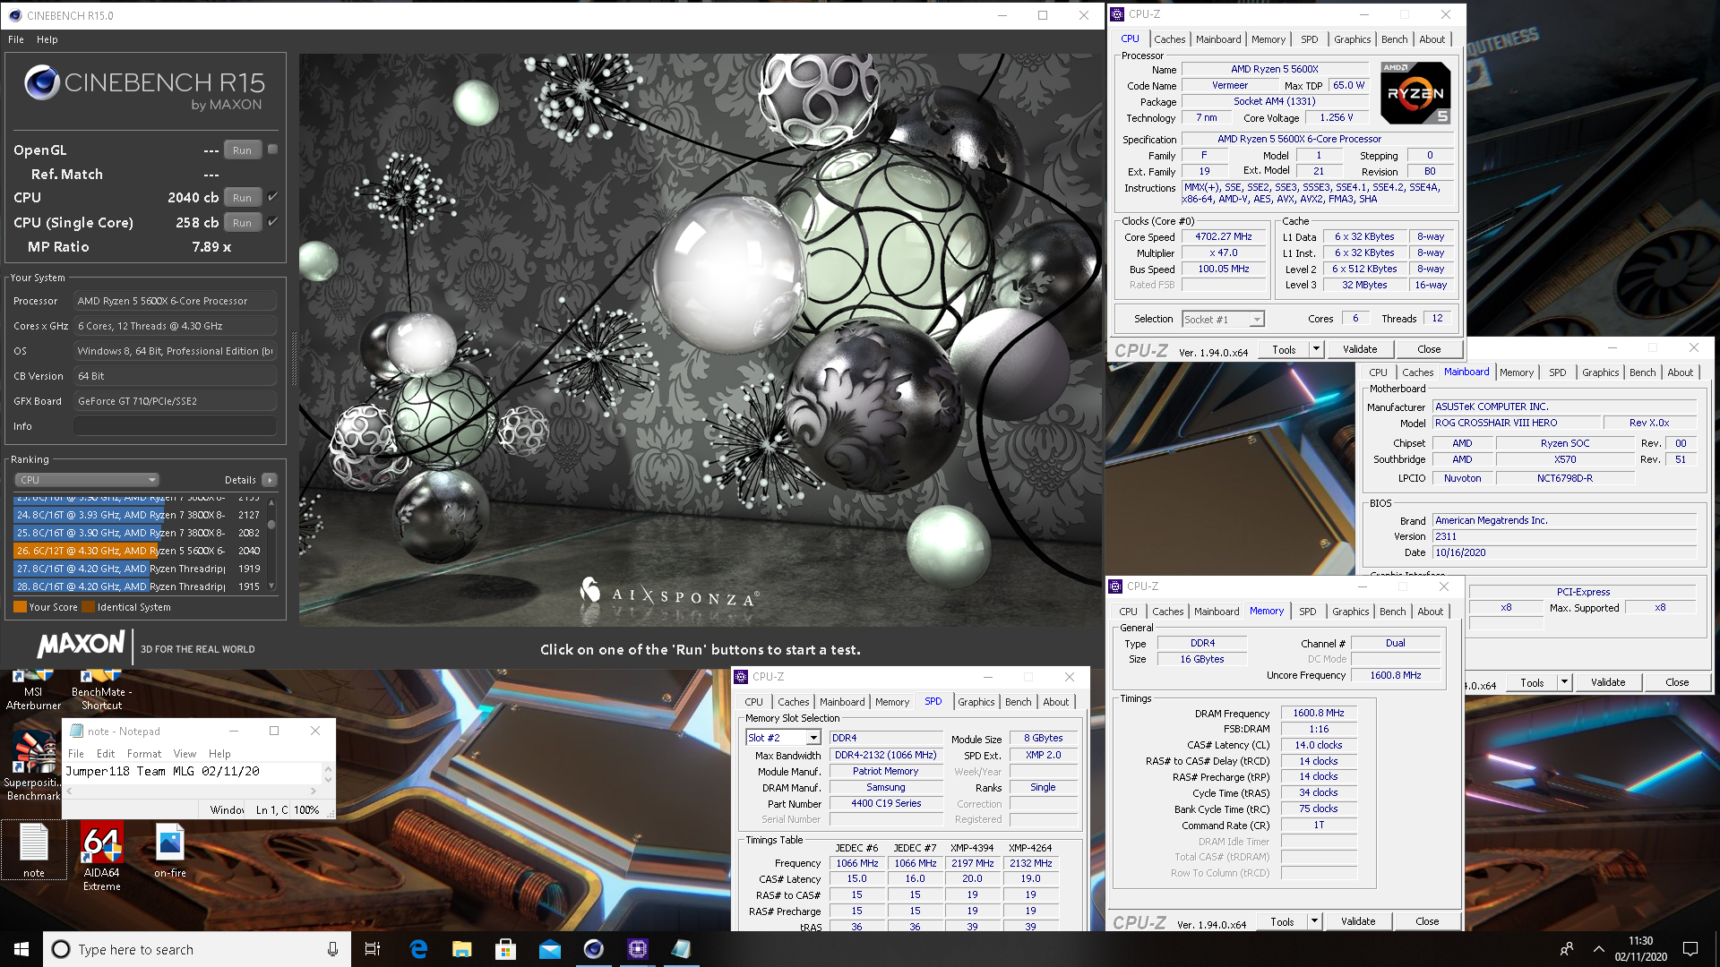This screenshot has width=1720, height=967.
Task: Run the CPU (Single Core) benchmark
Action: [242, 223]
